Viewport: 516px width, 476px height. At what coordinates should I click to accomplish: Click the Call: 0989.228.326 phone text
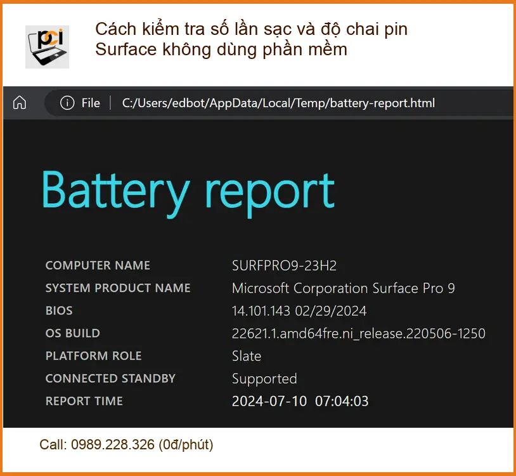click(126, 445)
